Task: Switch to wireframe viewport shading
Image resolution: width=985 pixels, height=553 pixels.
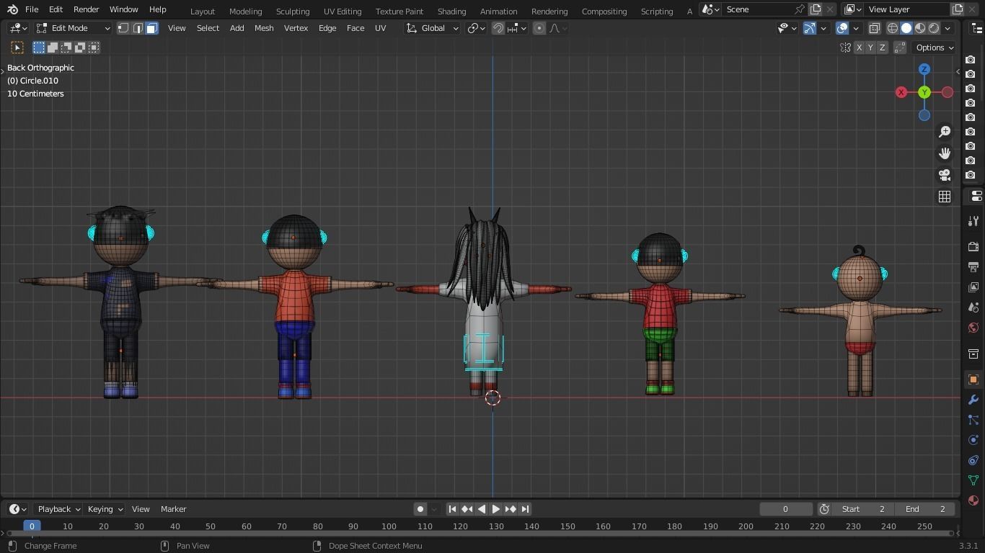Action: coord(893,28)
